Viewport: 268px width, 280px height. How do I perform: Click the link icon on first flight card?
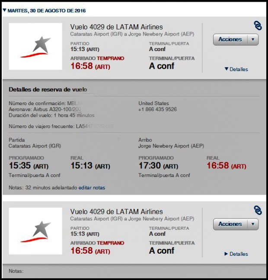tap(258, 26)
